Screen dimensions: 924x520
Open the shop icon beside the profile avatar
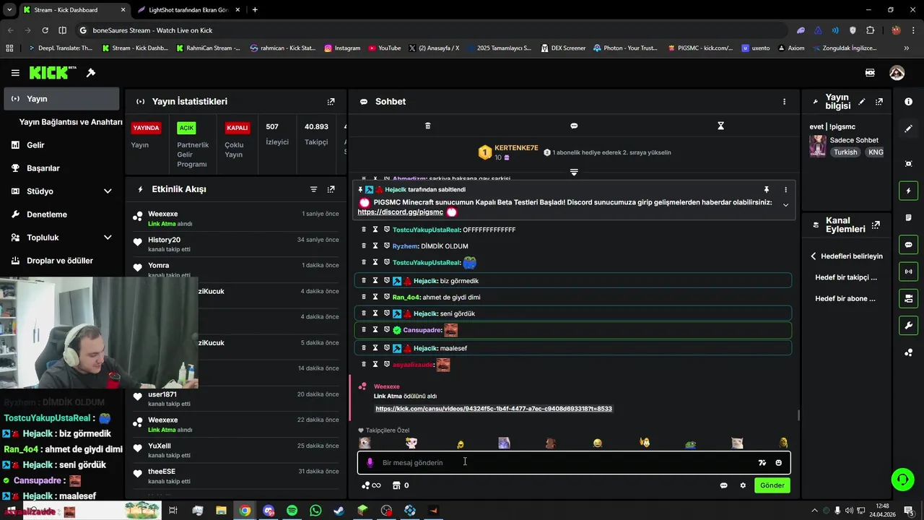(x=870, y=73)
